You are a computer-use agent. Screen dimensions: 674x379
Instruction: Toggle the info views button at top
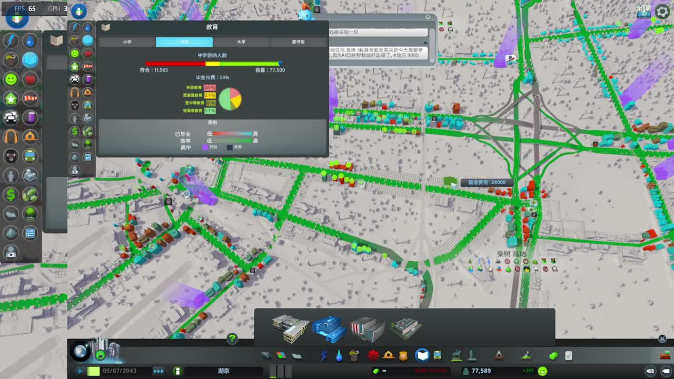coord(78,11)
